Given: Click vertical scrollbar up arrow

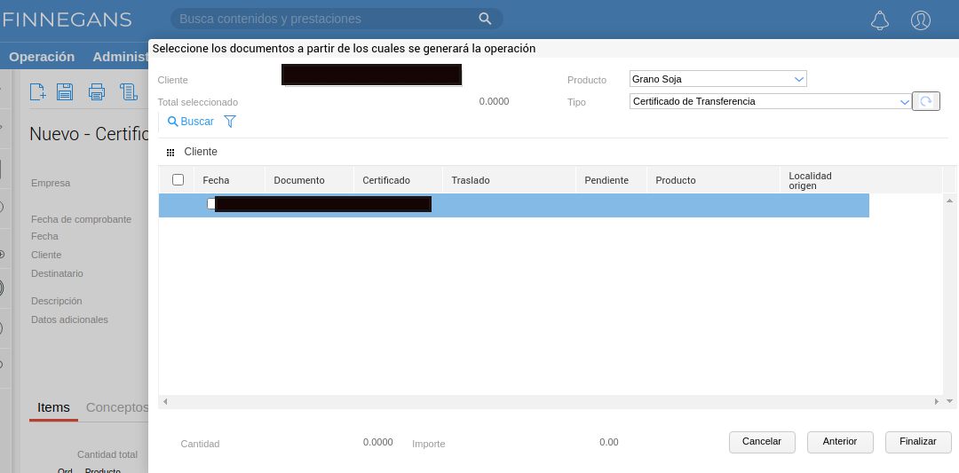Looking at the screenshot, I should point(949,201).
